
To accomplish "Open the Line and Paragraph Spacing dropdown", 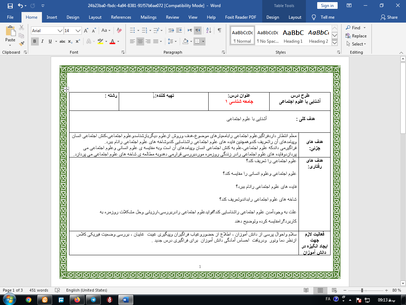I will point(171,42).
